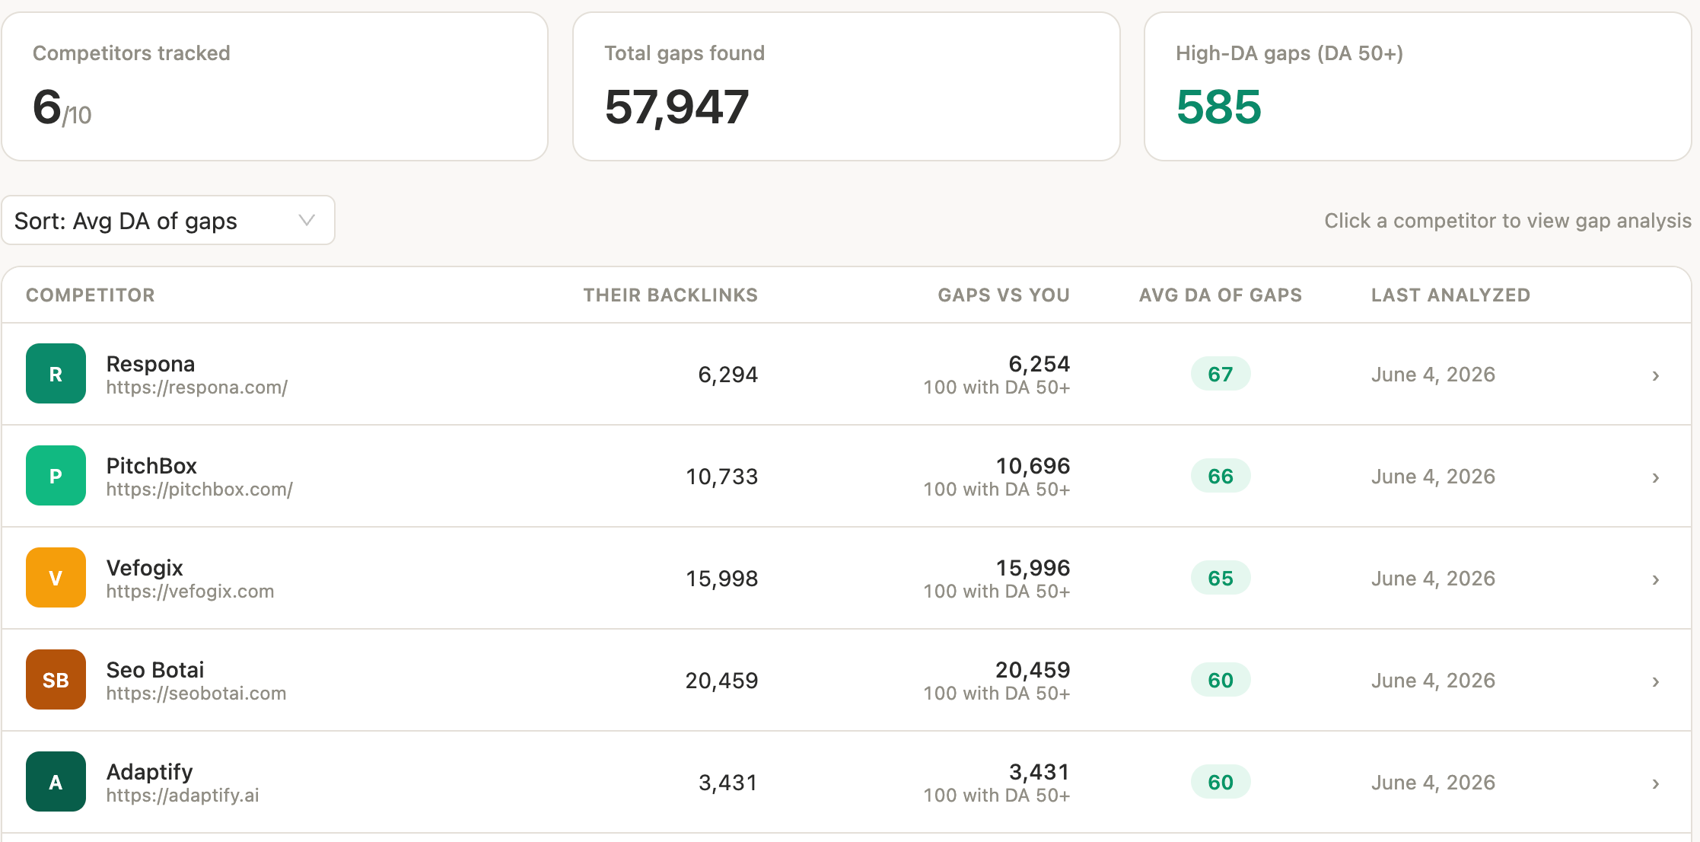Click the gap analysis hint text
This screenshot has width=1700, height=842.
click(1508, 221)
